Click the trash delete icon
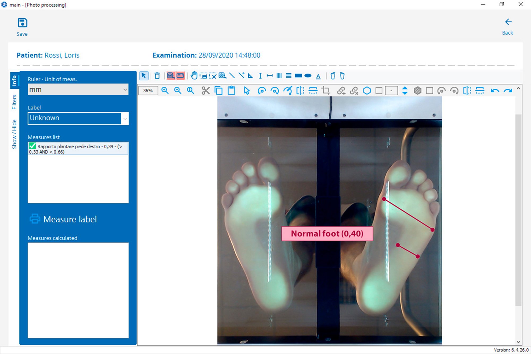This screenshot has width=531, height=354. pos(157,76)
